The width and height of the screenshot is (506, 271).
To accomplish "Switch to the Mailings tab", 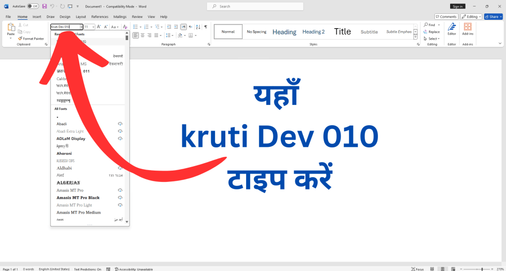I will click(x=120, y=16).
